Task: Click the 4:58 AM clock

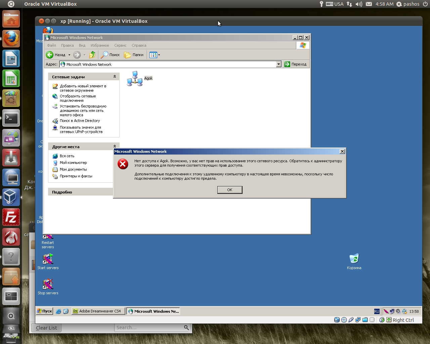Action: tap(384, 4)
